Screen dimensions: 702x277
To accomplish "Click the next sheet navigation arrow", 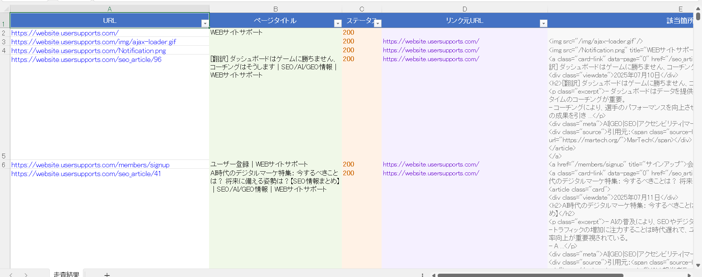I will point(26,274).
